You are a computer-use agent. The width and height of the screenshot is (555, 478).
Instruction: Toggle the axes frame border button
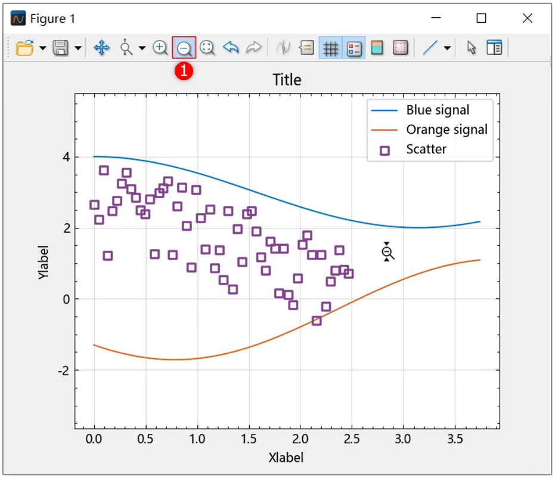click(x=401, y=48)
